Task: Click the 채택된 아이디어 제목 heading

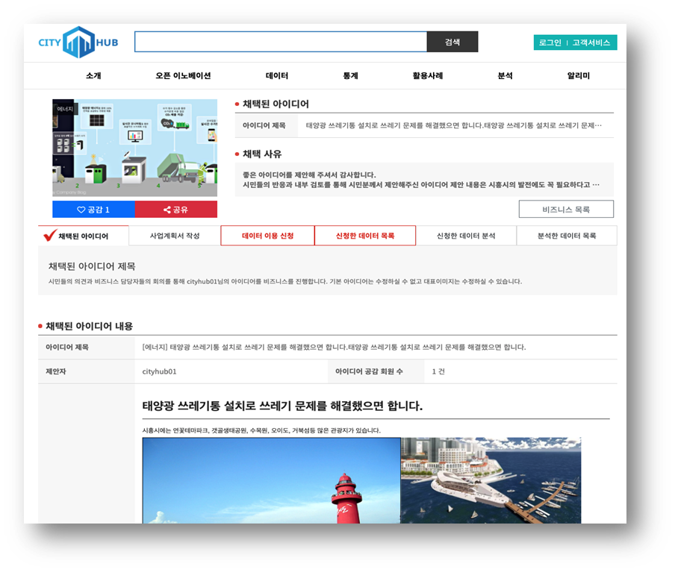Action: coord(92,267)
